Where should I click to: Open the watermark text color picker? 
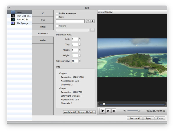click(x=93, y=21)
